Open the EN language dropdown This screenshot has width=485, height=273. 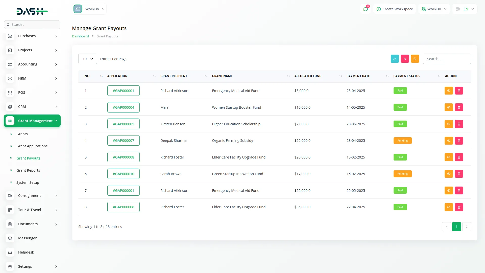click(467, 9)
